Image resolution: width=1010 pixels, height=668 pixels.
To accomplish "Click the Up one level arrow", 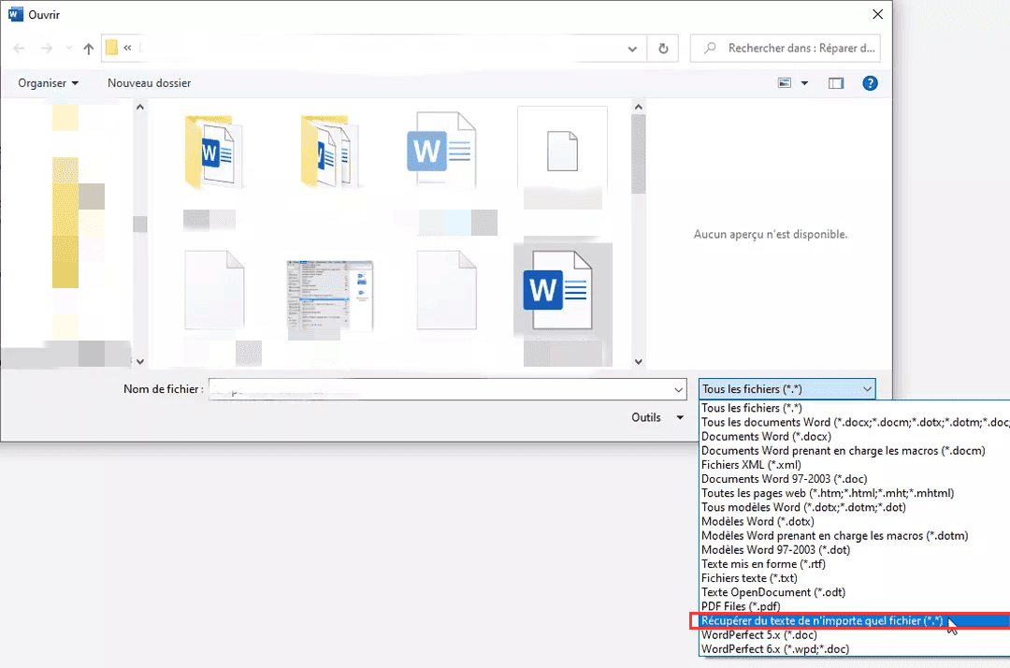I will click(x=89, y=49).
